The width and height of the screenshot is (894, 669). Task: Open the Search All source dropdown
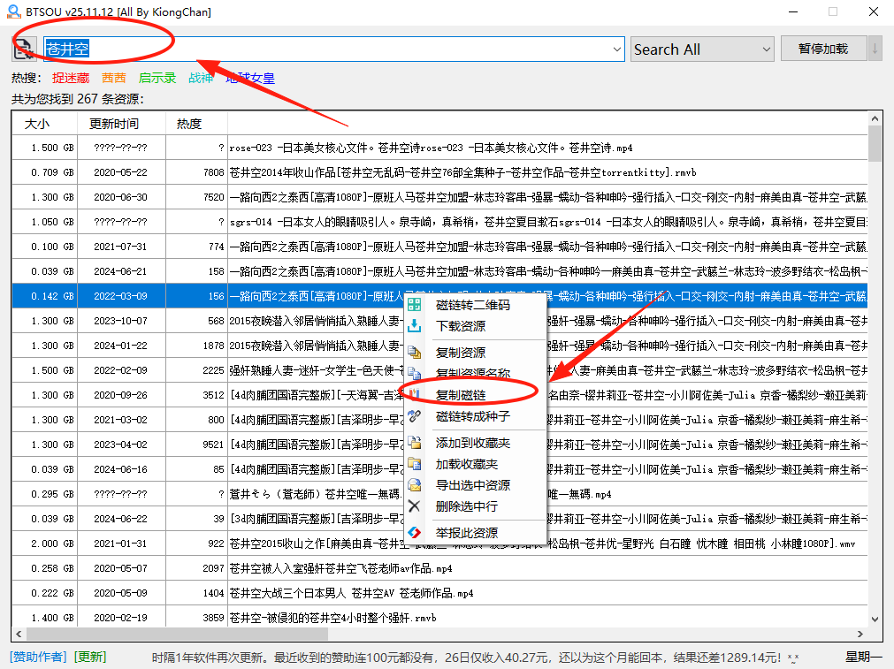click(x=765, y=49)
